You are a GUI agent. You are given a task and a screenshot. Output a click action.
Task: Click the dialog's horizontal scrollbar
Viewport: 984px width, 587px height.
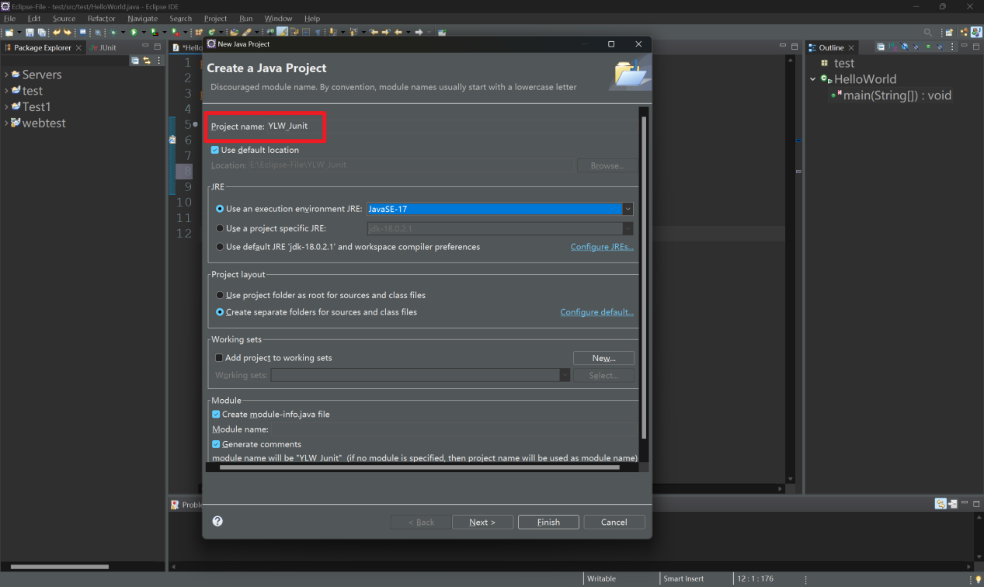419,467
